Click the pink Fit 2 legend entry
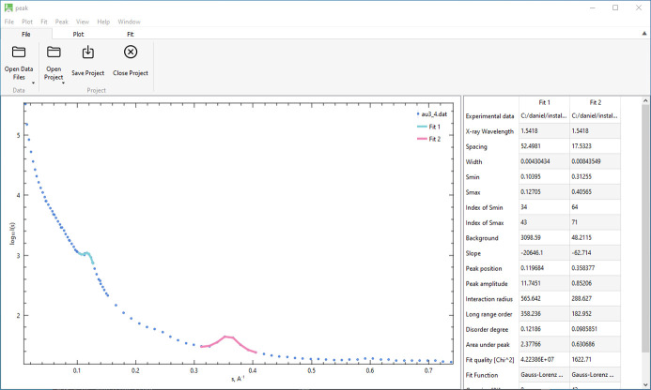The width and height of the screenshot is (651, 390). (x=433, y=139)
